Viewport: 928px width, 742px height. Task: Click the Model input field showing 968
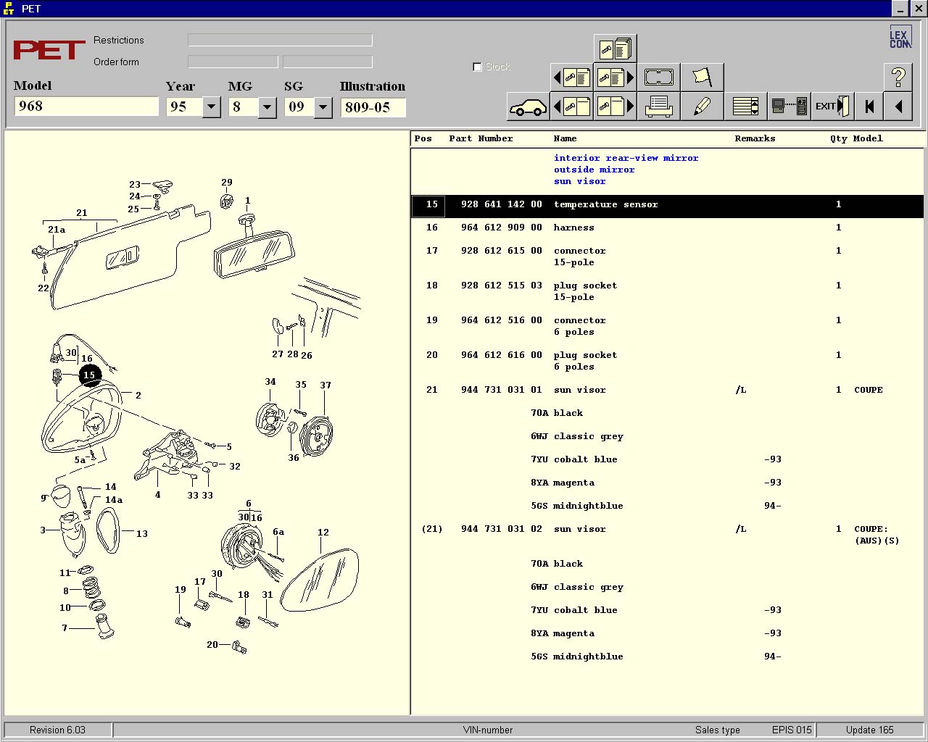point(86,107)
